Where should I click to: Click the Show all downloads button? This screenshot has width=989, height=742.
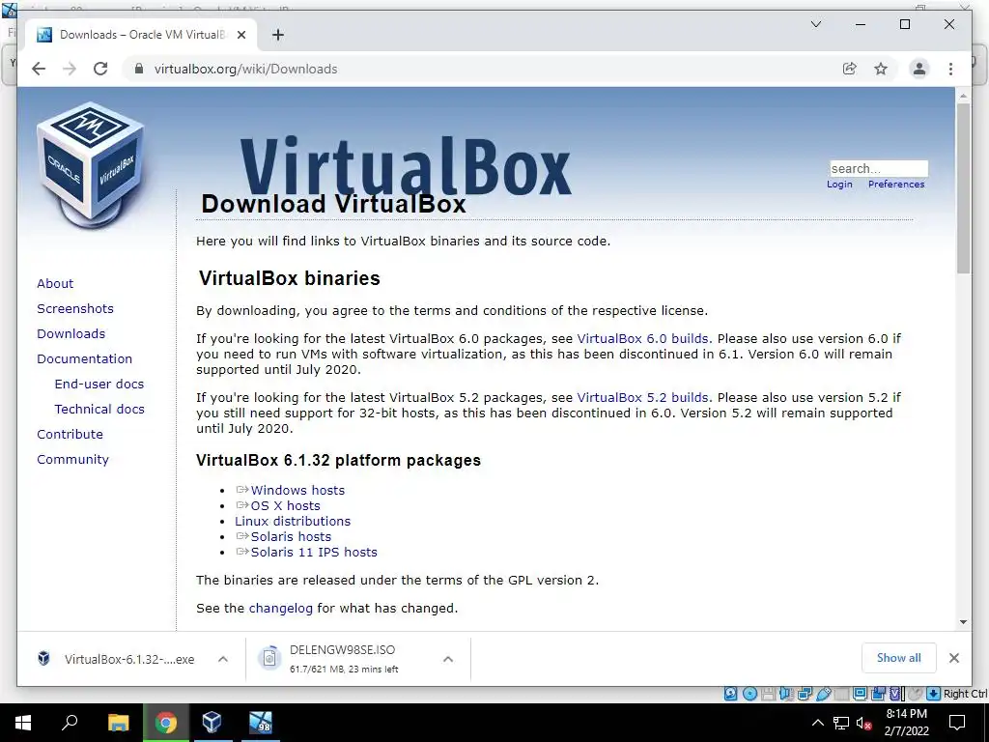point(899,658)
